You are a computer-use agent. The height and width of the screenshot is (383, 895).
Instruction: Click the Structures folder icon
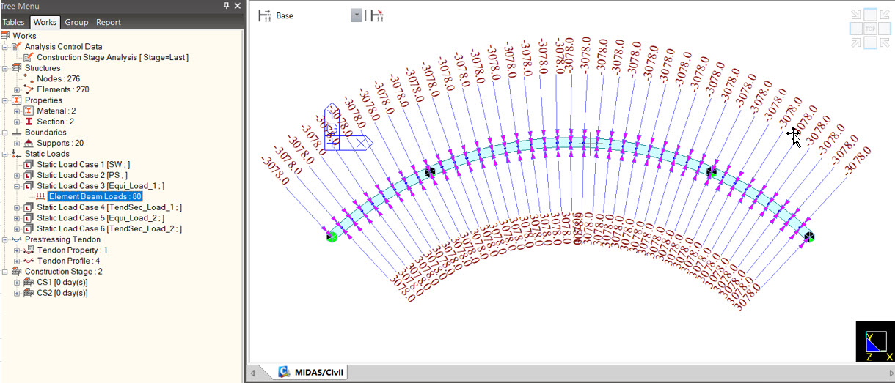[17, 68]
